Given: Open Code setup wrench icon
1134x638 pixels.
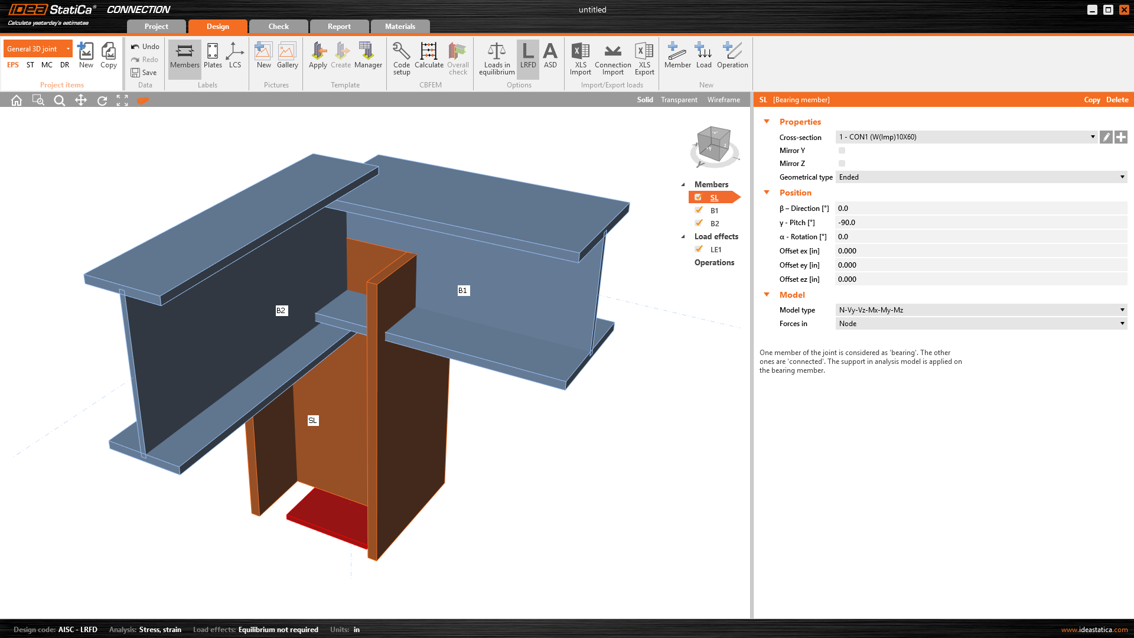Looking at the screenshot, I should [401, 53].
